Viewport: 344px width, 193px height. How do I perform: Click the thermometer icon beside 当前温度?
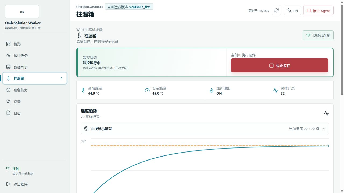click(83, 90)
